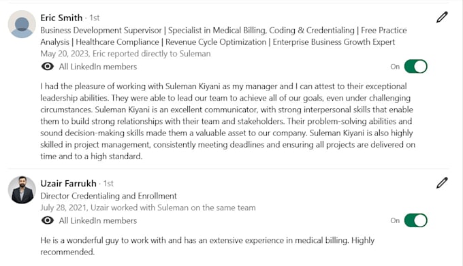Viewport: 463px width, 266px height.
Task: Click the 'On' label next to Eric's toggle
Action: pyautogui.click(x=395, y=67)
